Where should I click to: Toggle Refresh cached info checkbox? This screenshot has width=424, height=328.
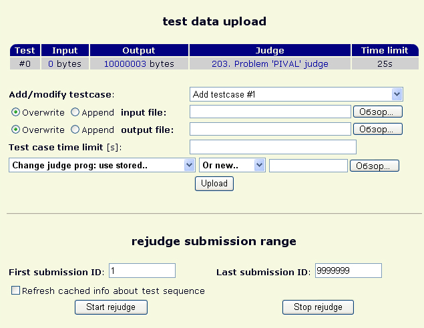pos(15,291)
